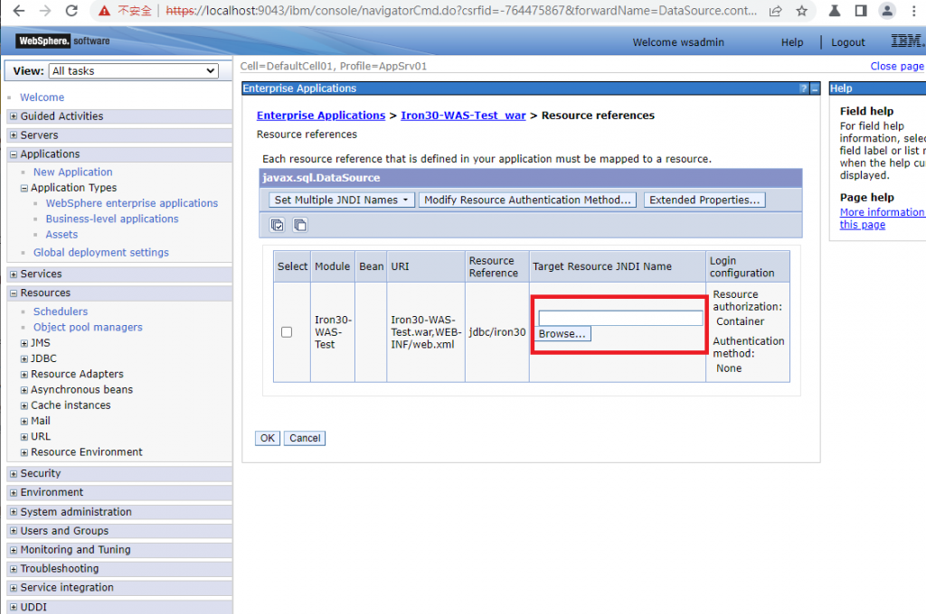Viewport: 926px width, 614px height.
Task: Click Enterprise Applications breadcrumb link
Action: pyautogui.click(x=321, y=116)
